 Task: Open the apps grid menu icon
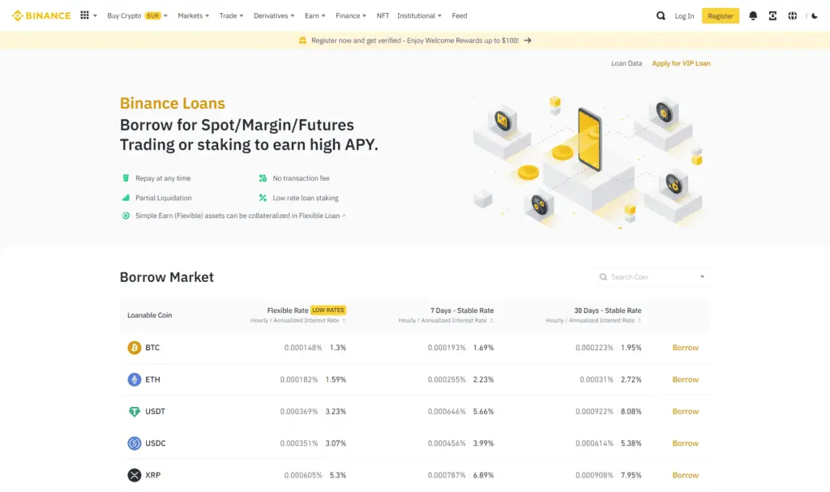tap(85, 15)
